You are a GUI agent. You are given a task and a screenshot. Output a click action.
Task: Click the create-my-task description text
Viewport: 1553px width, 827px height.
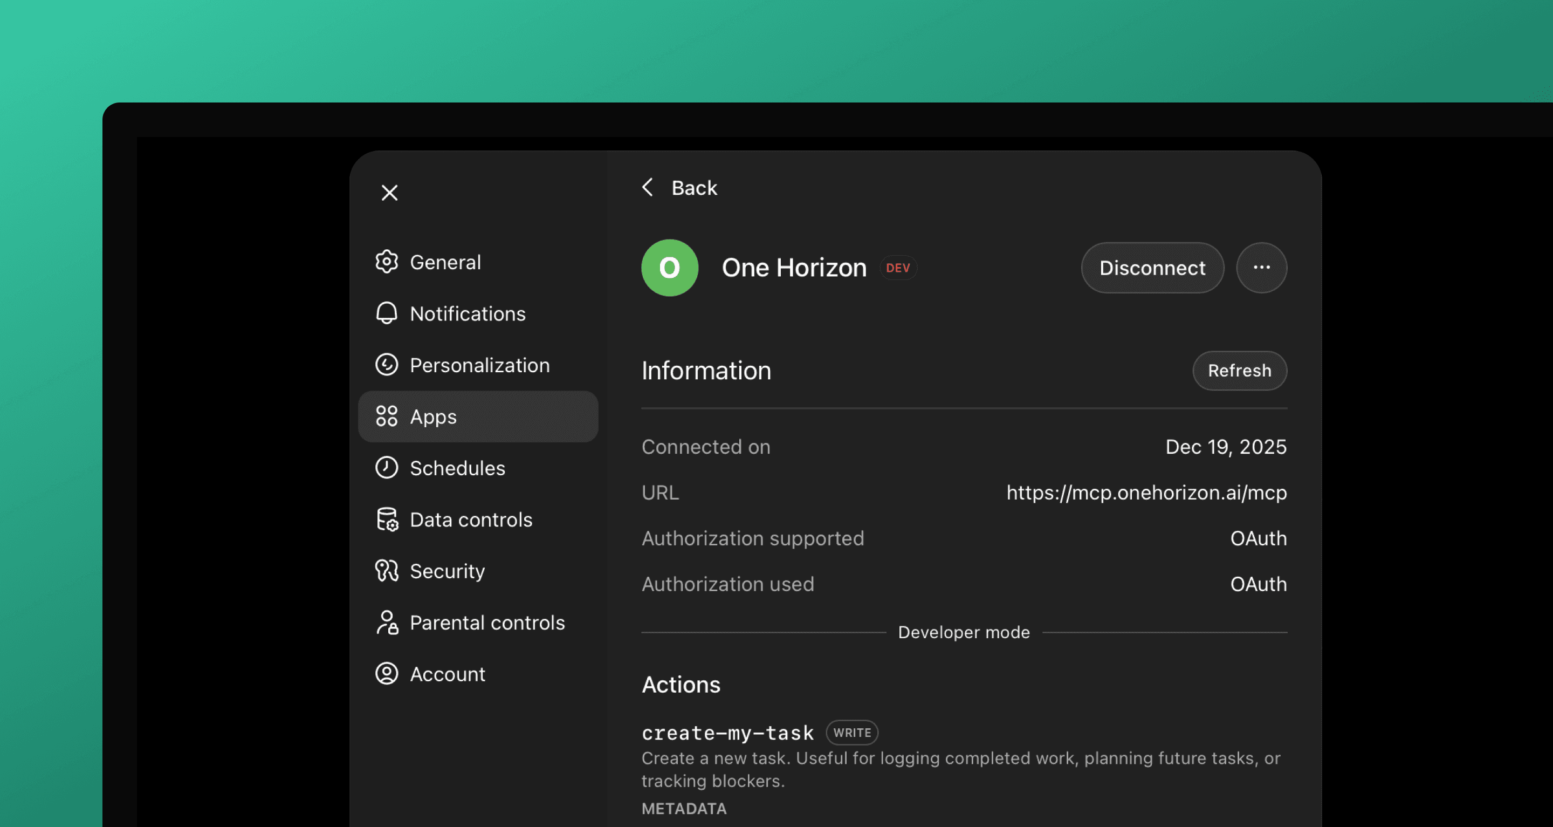960,770
